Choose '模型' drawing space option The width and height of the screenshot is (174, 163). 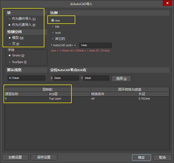10,38
